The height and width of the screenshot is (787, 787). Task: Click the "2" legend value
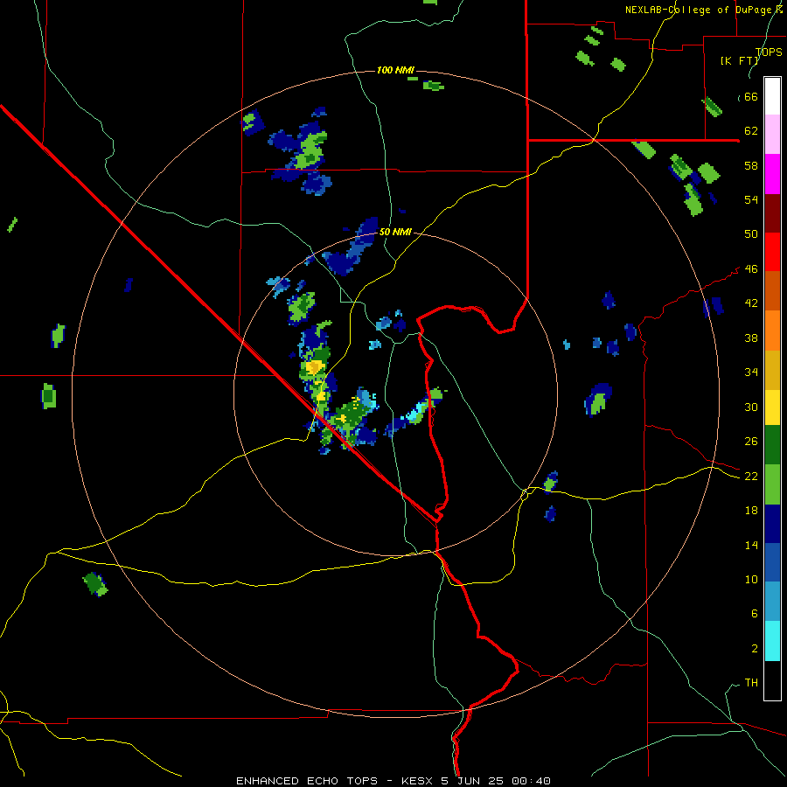coord(754,649)
